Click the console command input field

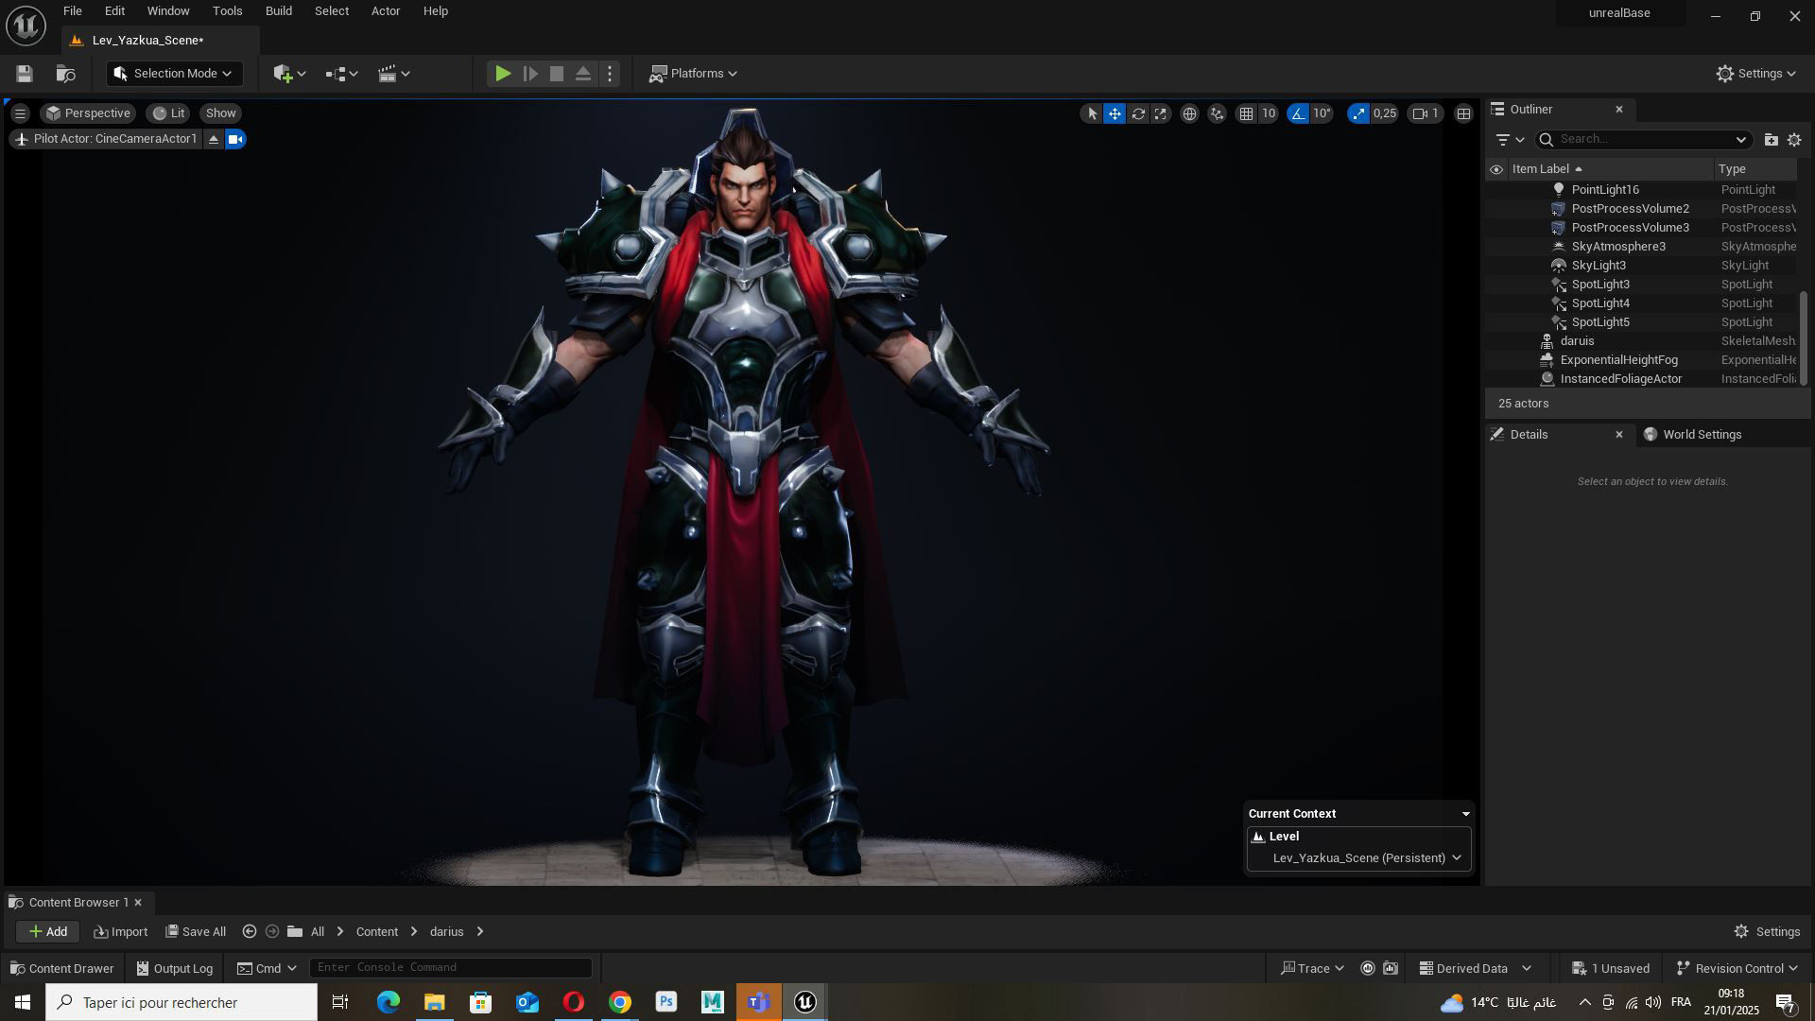(450, 968)
